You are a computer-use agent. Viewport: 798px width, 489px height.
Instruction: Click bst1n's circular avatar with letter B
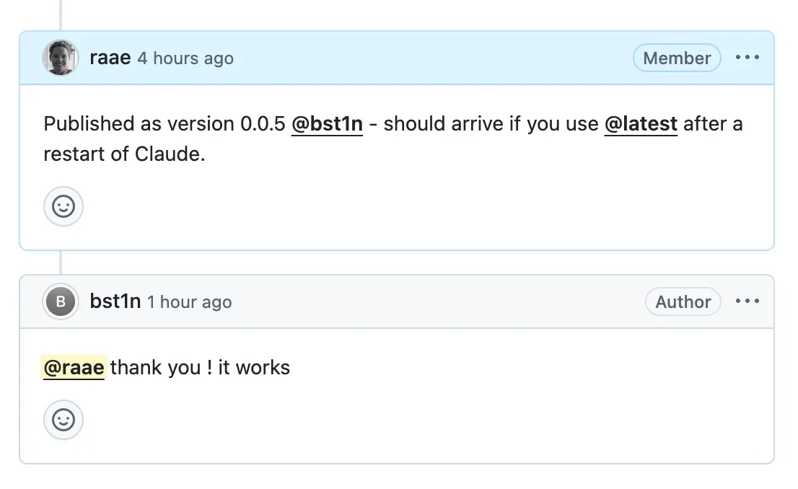click(x=61, y=301)
